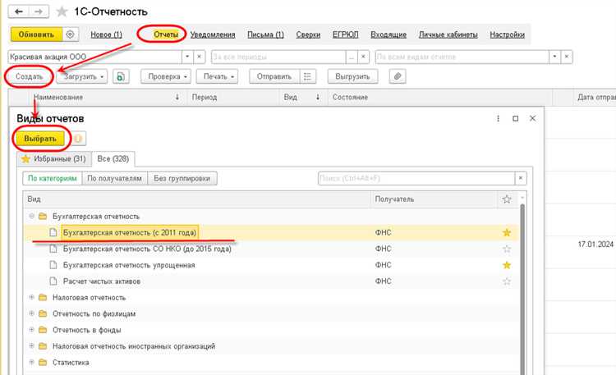Go forward with the right arrow button
616x375 pixels.
click(x=39, y=11)
